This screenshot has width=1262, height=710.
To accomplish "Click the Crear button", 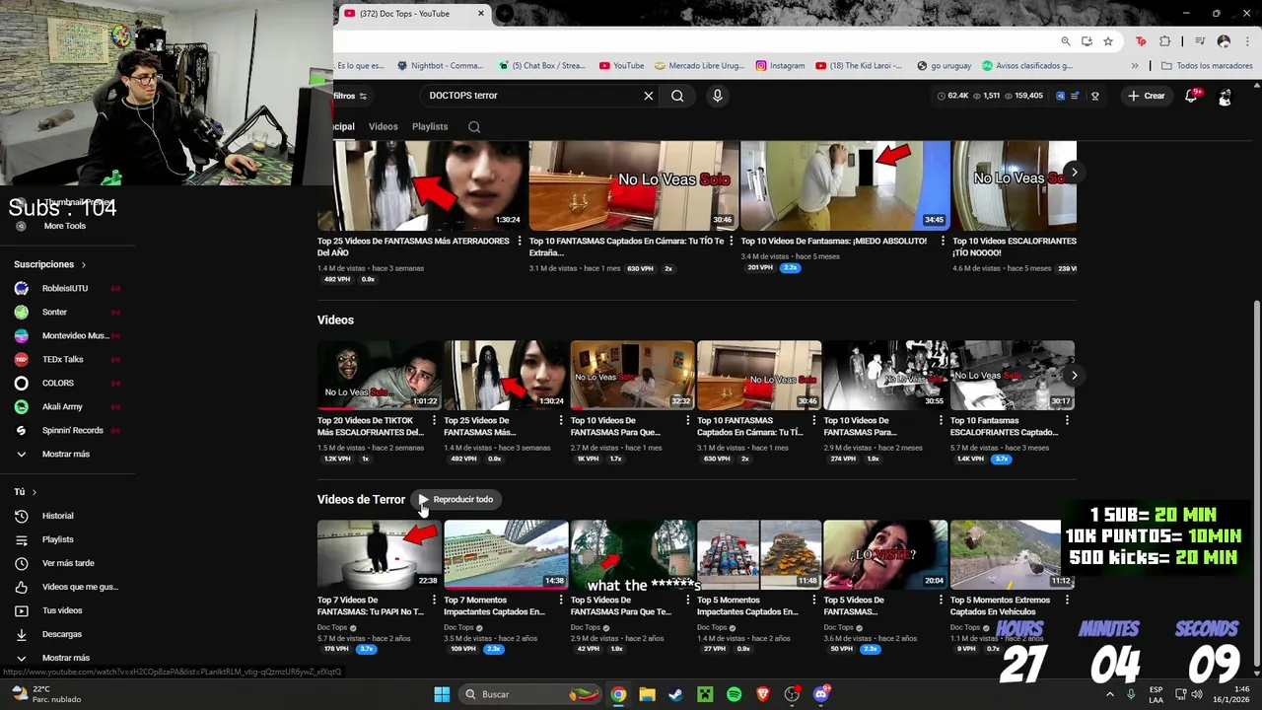I will tap(1147, 96).
